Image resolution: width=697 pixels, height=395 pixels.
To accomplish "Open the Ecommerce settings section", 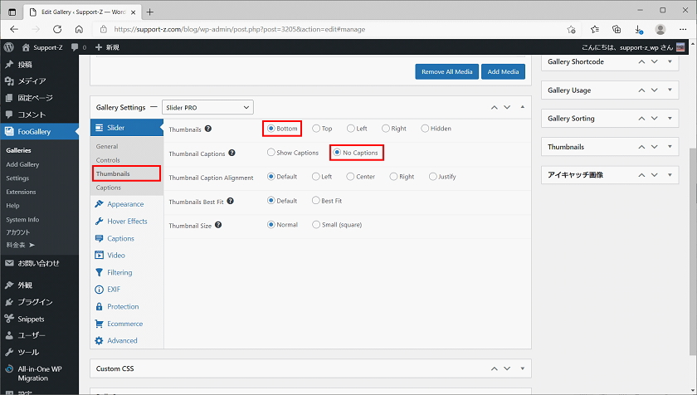I will (x=124, y=324).
